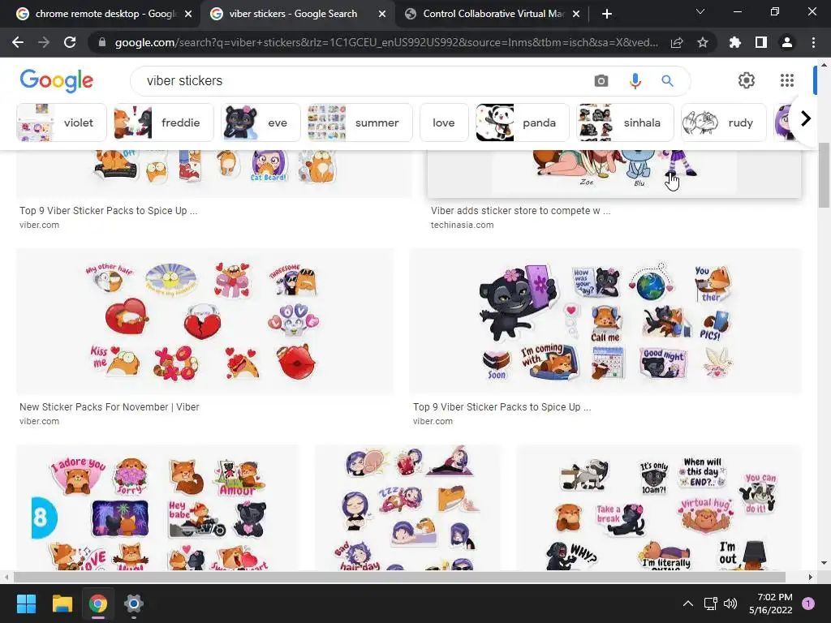Open the heart and lips love stickers image
This screenshot has width=831, height=623.
(x=205, y=321)
